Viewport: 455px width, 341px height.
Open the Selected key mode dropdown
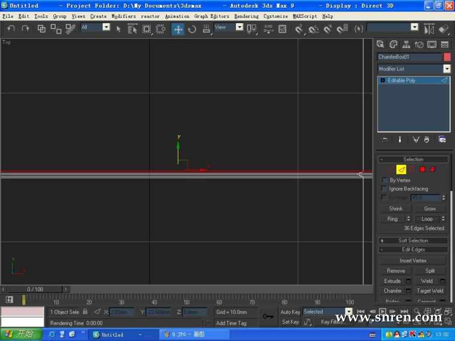click(348, 312)
